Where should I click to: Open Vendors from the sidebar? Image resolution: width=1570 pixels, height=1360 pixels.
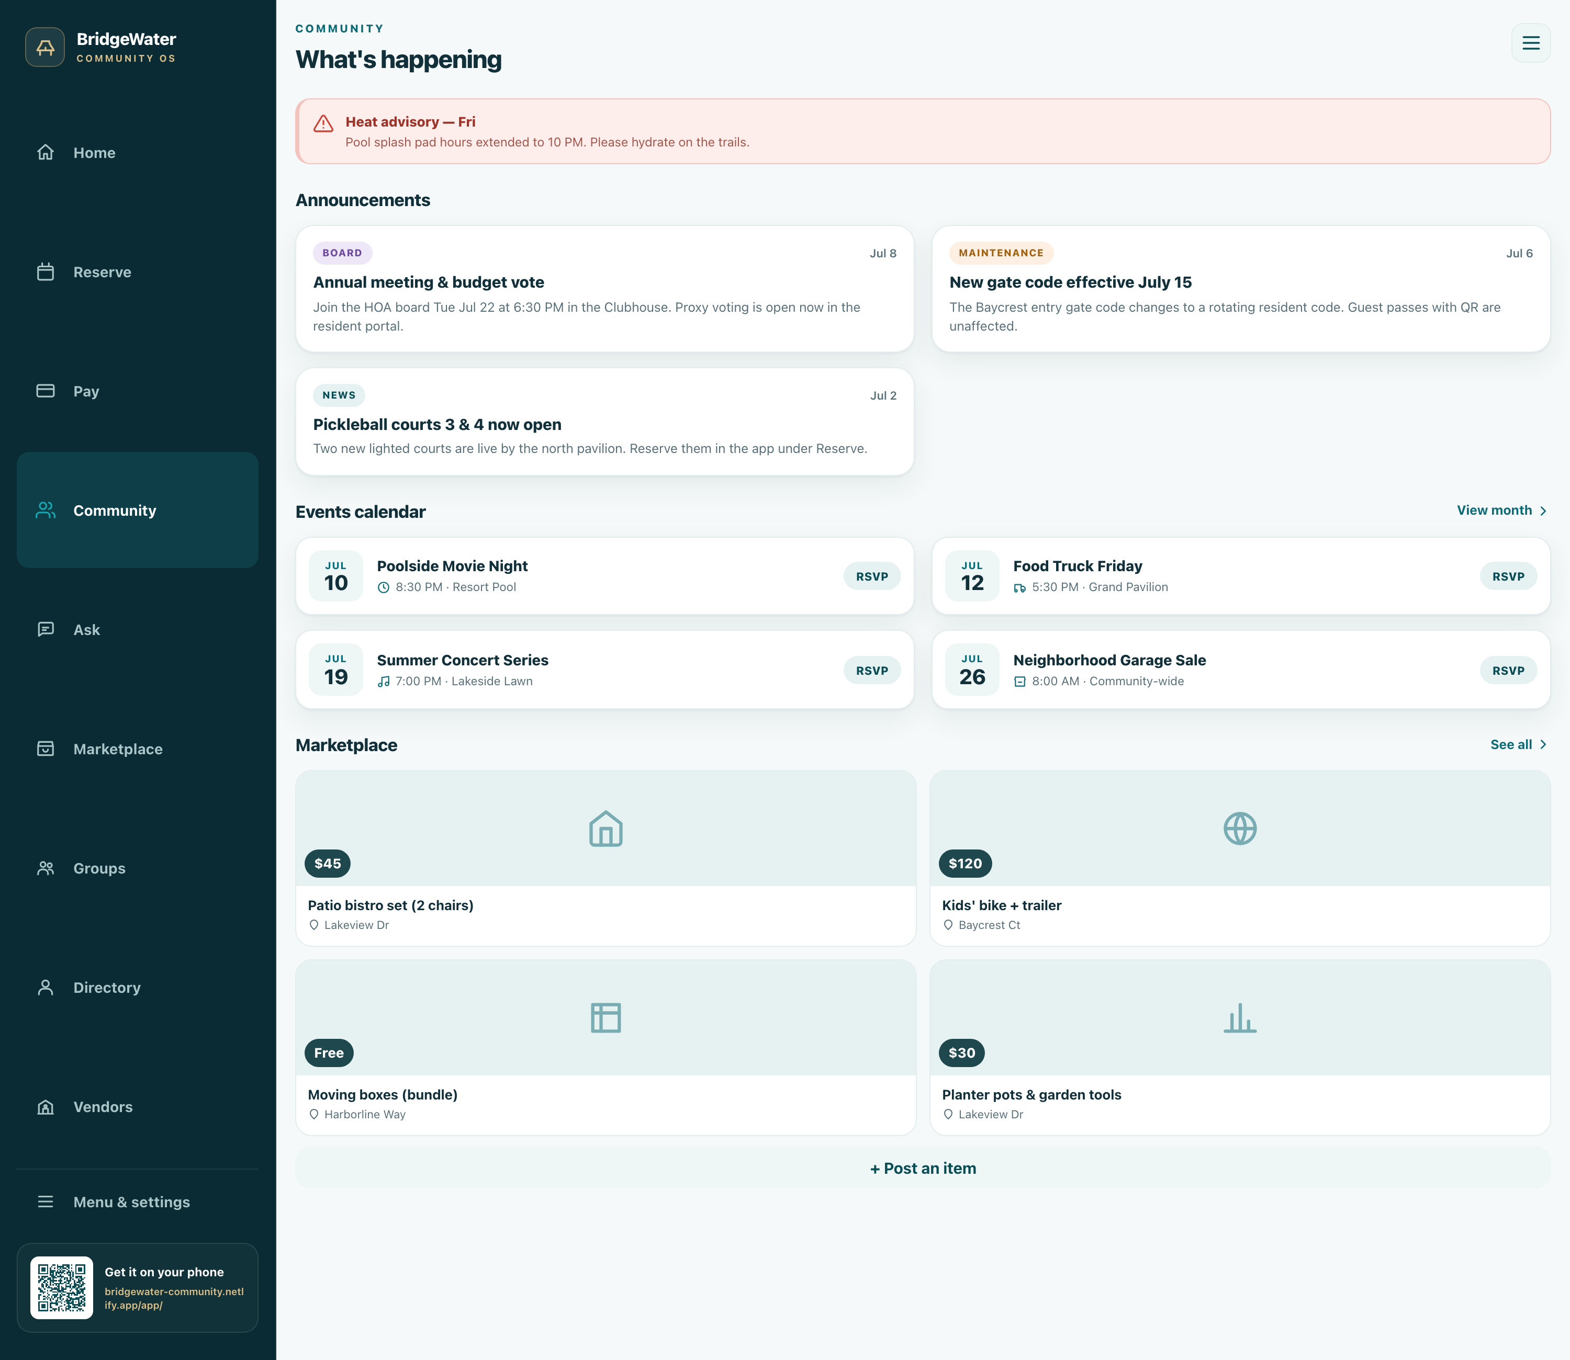tap(138, 1106)
